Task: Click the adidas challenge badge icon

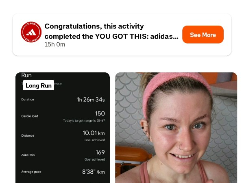Action: [31, 32]
